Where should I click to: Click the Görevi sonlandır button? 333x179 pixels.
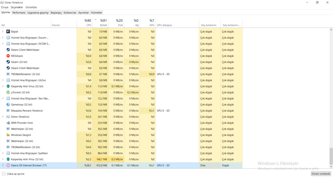tap(320, 173)
